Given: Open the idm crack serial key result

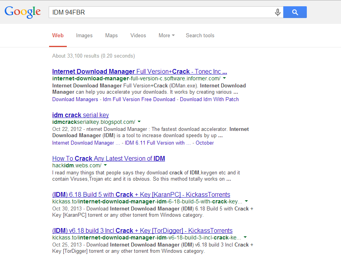Looking at the screenshot, I should [81, 115].
